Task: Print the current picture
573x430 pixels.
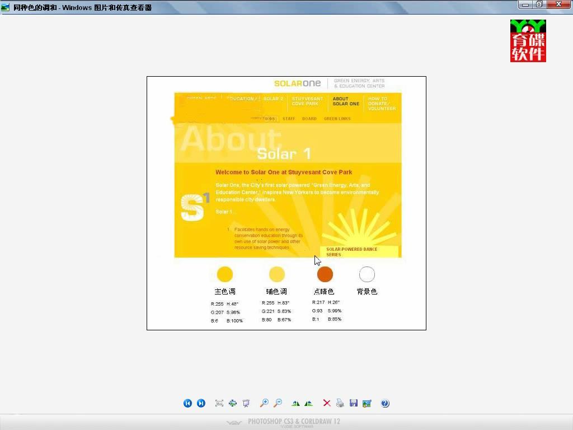Action: point(340,403)
